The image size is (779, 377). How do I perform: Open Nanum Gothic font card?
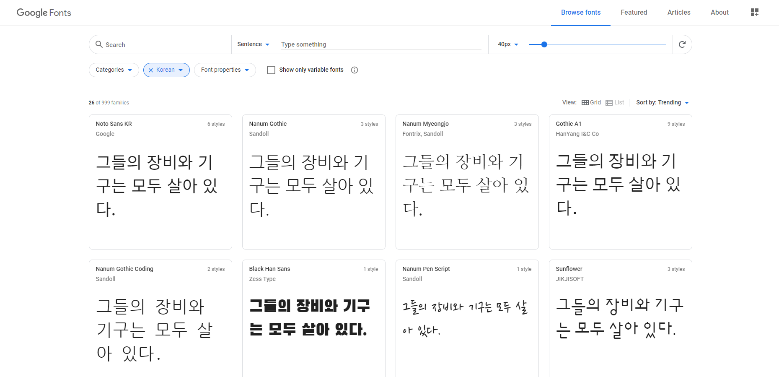(x=314, y=182)
